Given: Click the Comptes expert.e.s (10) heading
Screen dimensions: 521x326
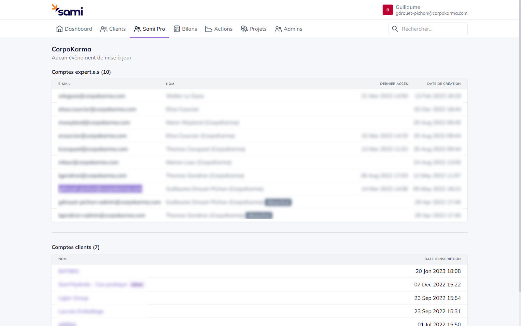Looking at the screenshot, I should point(81,72).
